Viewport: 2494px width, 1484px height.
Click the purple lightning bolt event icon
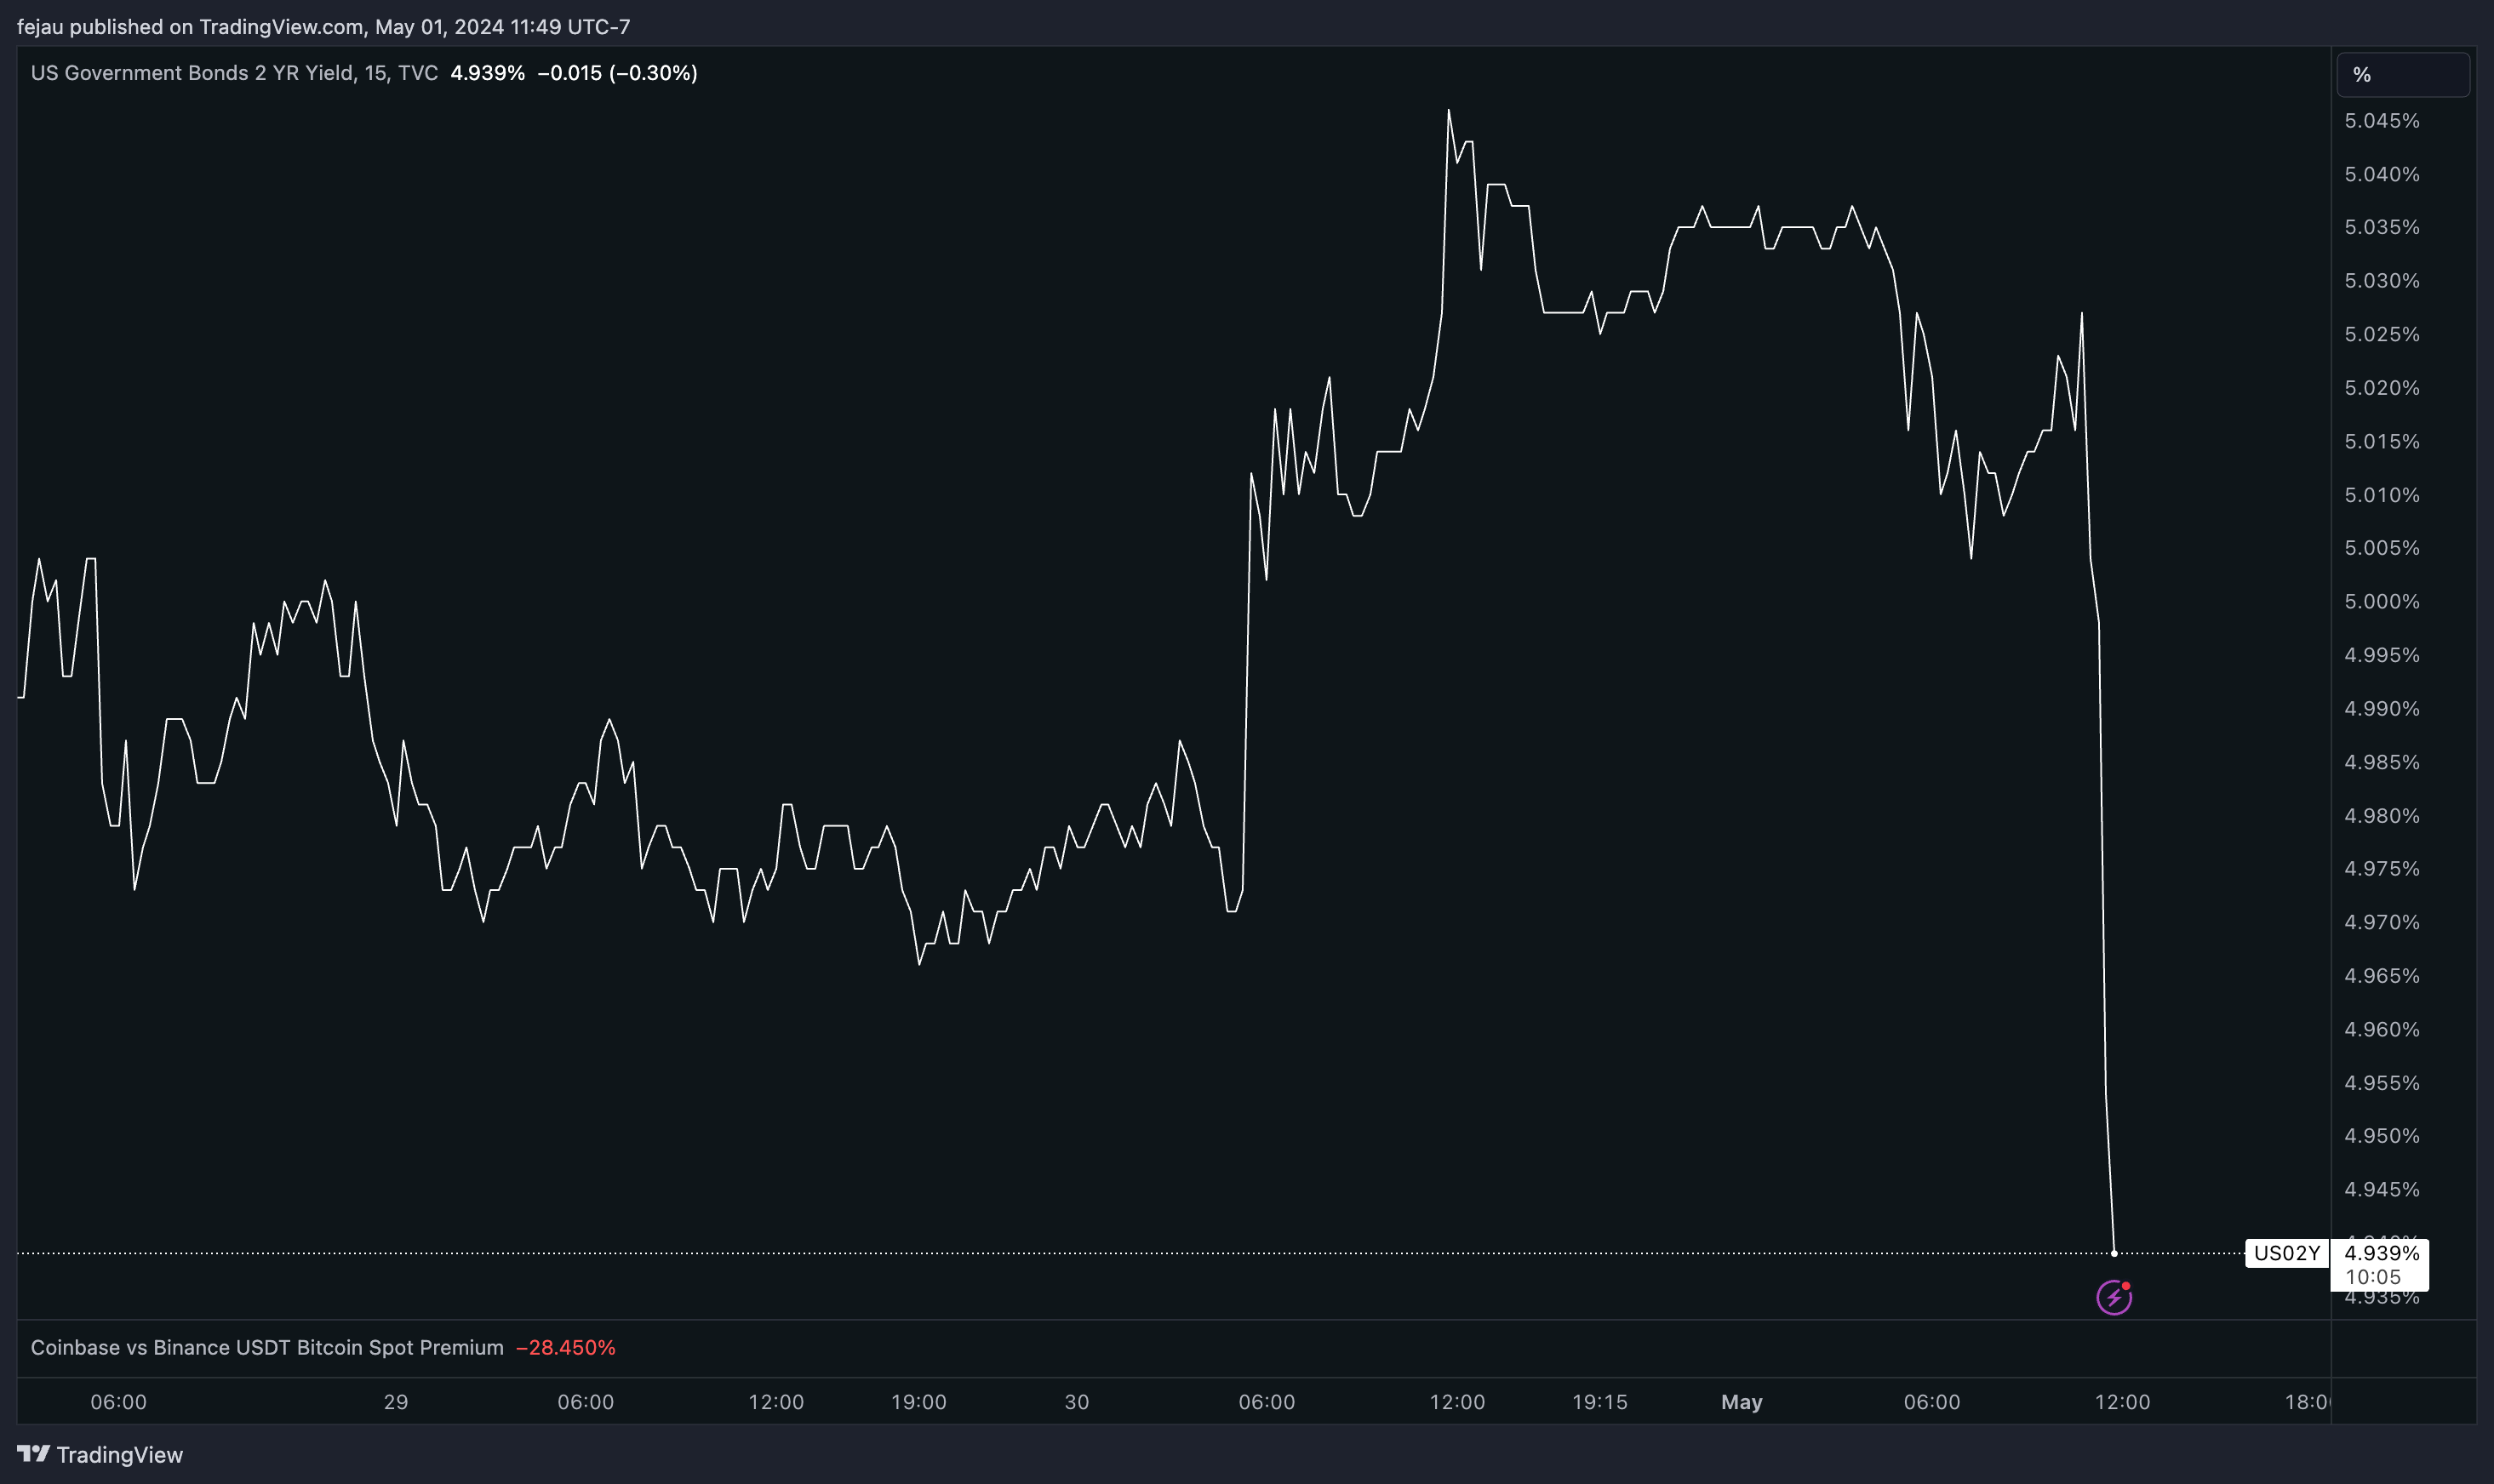(2114, 1298)
